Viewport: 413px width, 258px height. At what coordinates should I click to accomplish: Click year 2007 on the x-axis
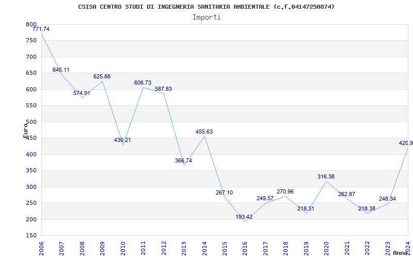[x=61, y=248]
